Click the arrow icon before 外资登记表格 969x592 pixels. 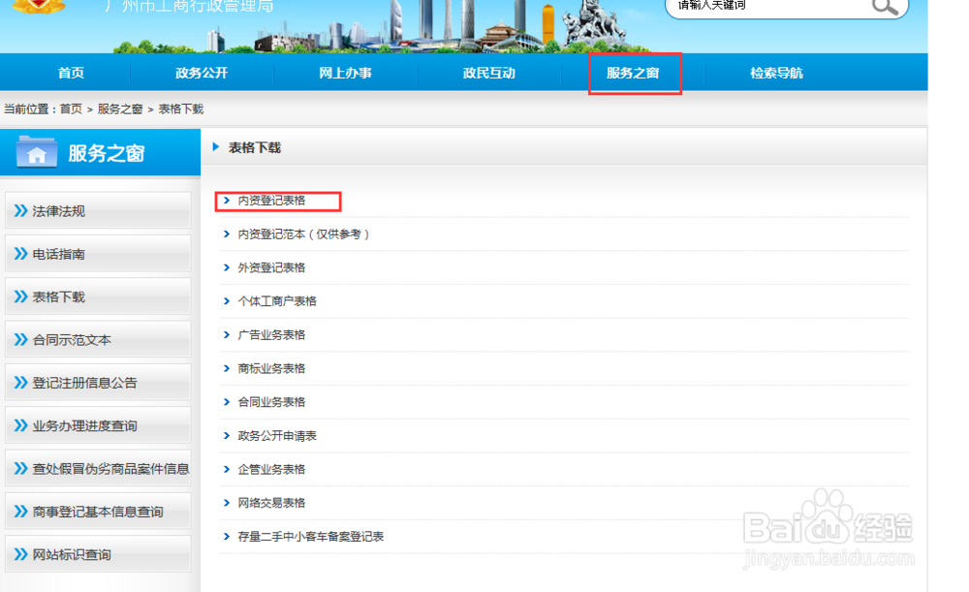pyautogui.click(x=225, y=267)
